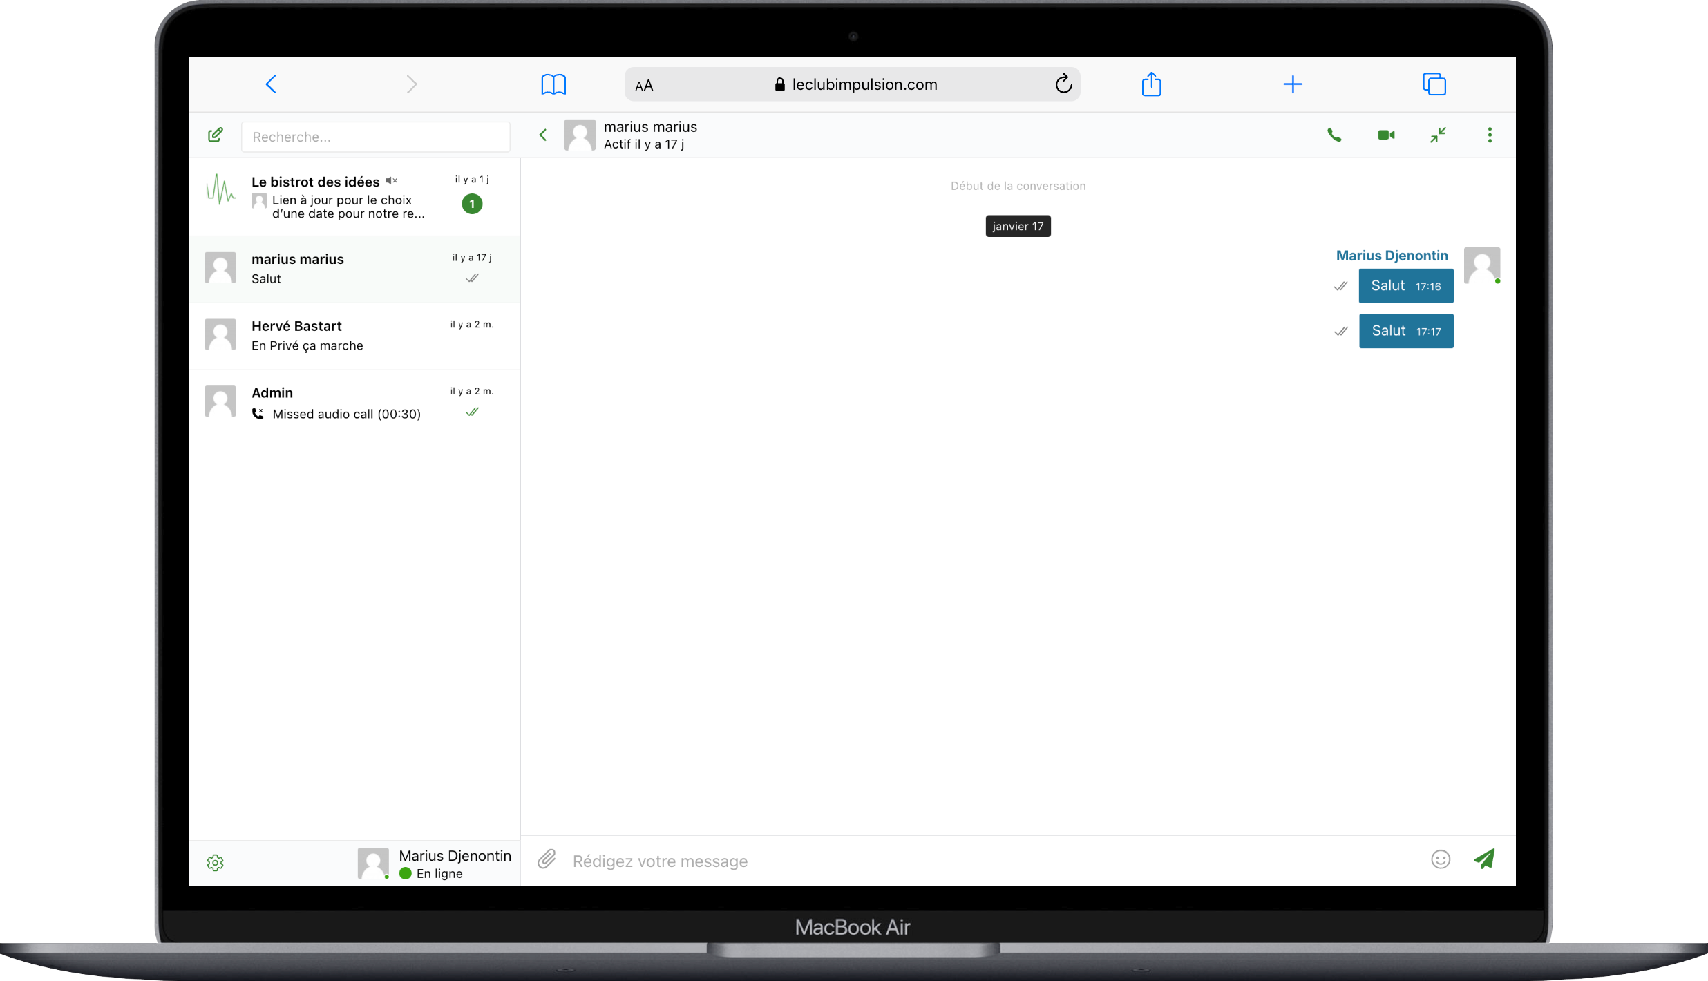
Task: Open the Safari share sheet icon
Action: point(1151,84)
